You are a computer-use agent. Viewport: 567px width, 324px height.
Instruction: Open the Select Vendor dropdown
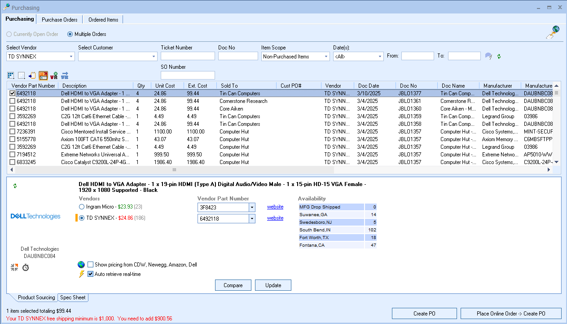pos(71,57)
